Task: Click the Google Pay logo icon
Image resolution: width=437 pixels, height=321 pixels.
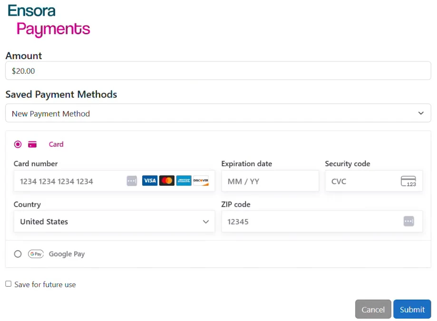Action: pos(36,254)
